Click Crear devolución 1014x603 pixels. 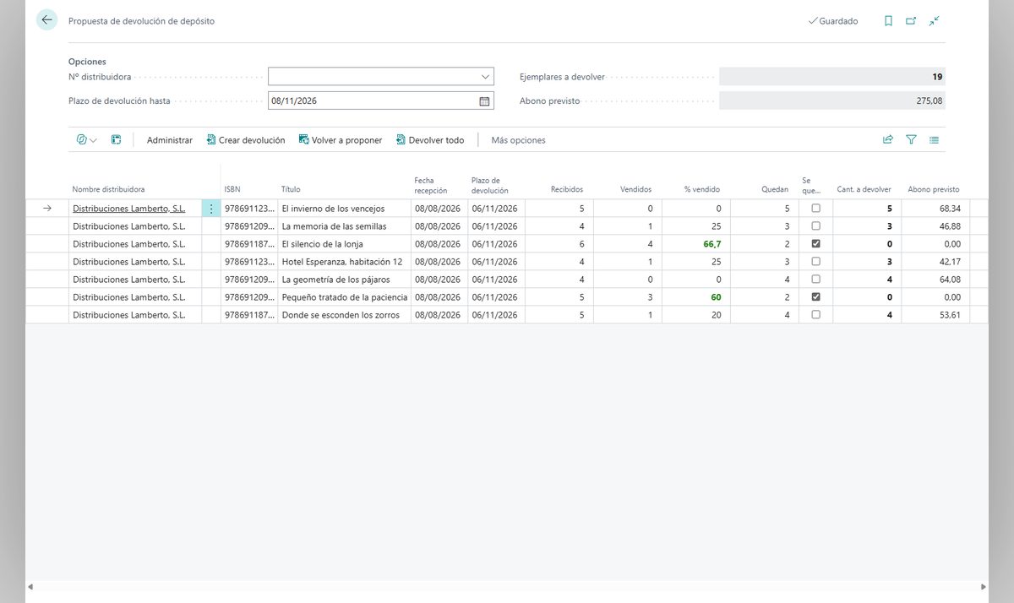point(246,140)
